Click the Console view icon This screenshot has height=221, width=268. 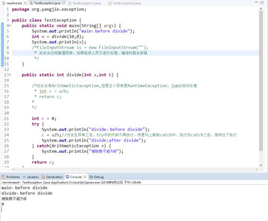click(68, 177)
